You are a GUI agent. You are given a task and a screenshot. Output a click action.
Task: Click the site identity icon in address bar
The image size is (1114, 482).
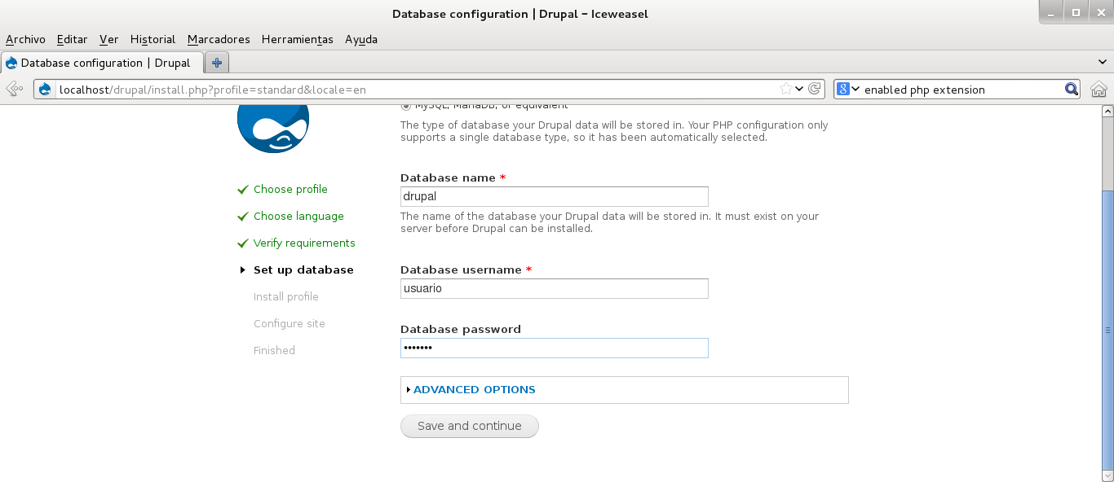click(46, 89)
